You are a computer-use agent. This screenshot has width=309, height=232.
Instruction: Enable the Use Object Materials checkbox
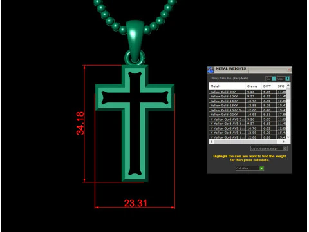[x=285, y=148]
